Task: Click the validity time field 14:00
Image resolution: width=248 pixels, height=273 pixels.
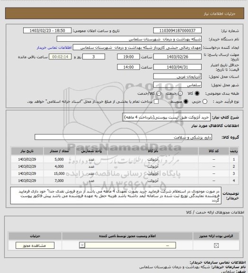Action: pos(128,67)
